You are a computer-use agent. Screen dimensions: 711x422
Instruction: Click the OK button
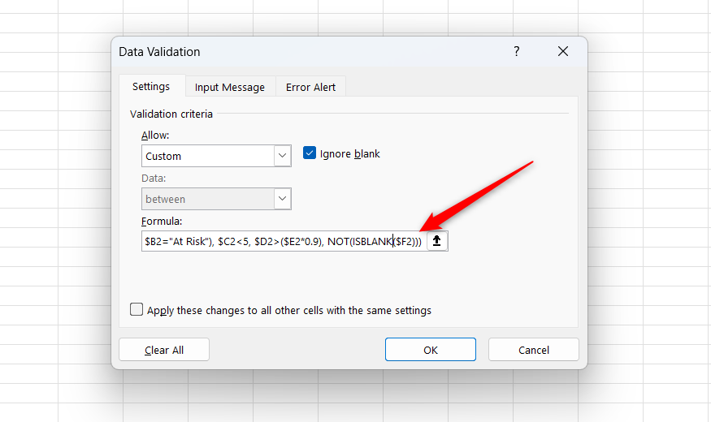[431, 350]
